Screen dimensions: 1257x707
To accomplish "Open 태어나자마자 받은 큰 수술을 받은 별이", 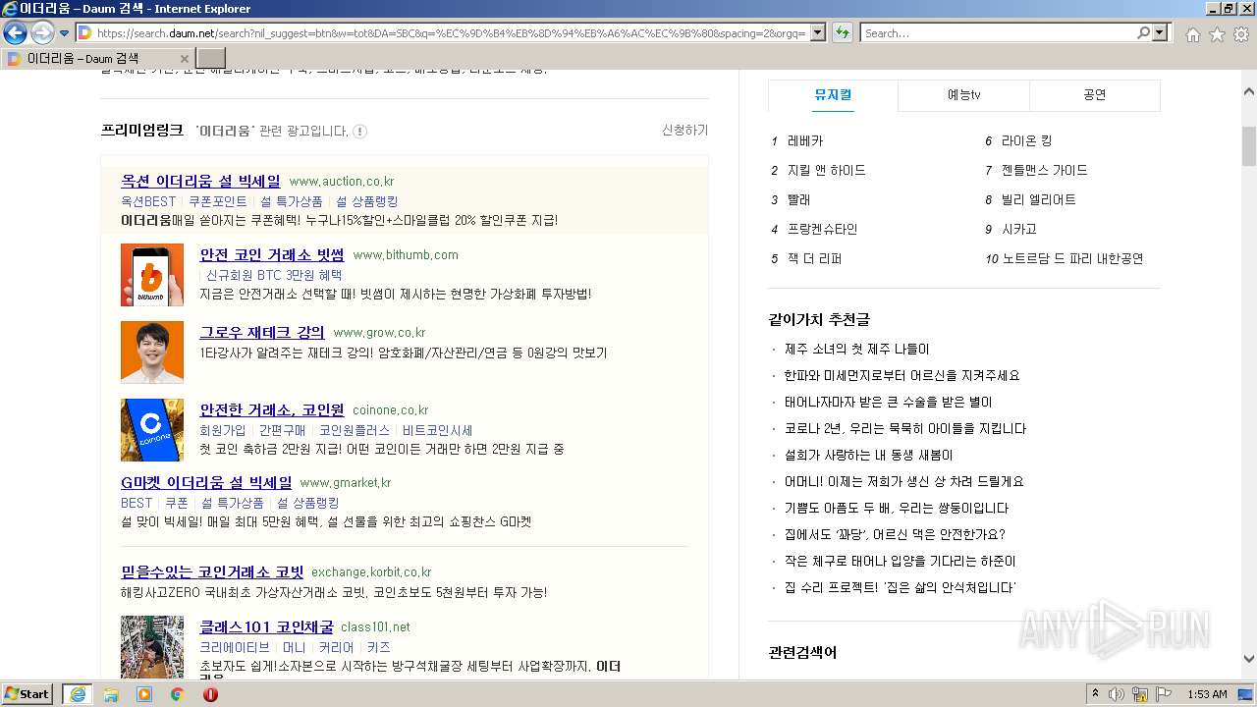I will point(889,402).
